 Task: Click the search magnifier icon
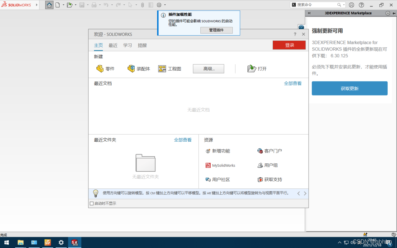[339, 5]
